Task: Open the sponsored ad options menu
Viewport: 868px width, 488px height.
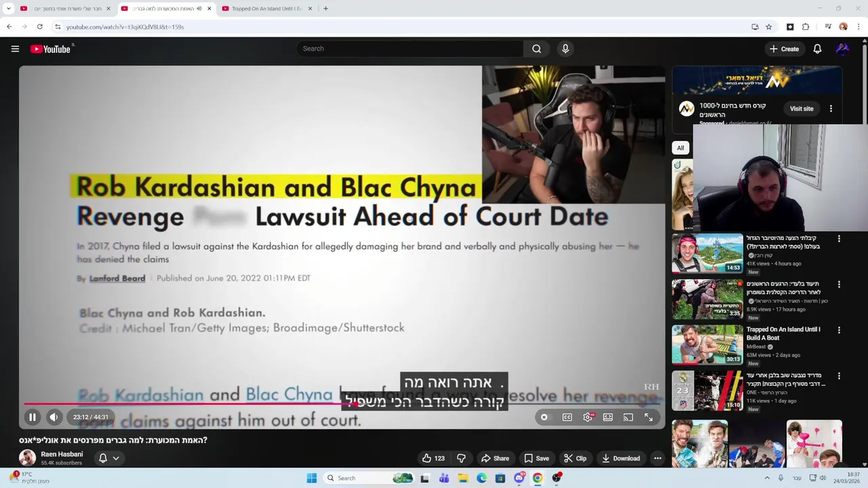Action: tap(831, 108)
